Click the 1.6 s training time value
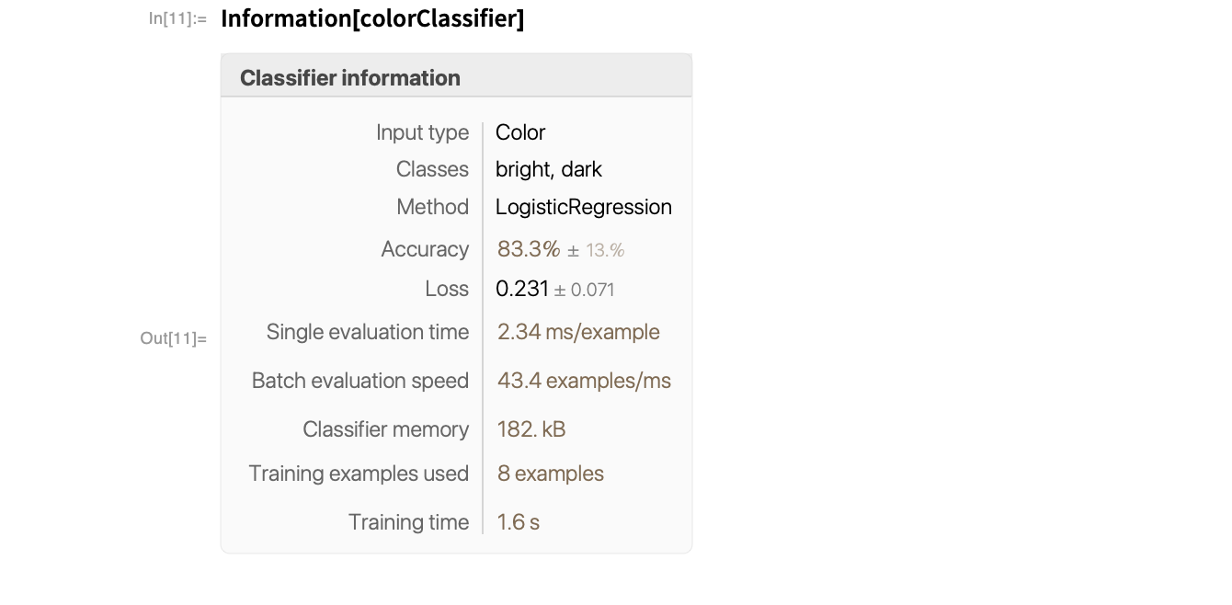Image resolution: width=1232 pixels, height=605 pixels. point(519,522)
